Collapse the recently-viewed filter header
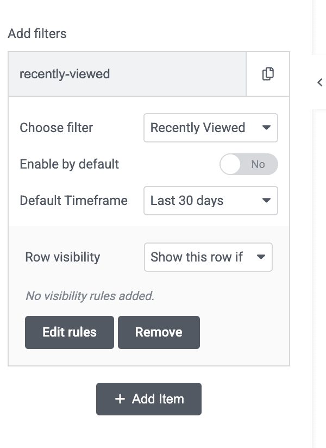 pyautogui.click(x=127, y=74)
